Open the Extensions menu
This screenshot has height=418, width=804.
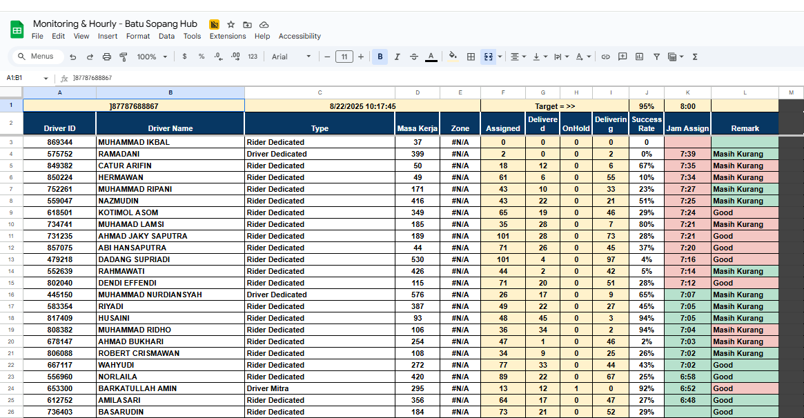pyautogui.click(x=228, y=36)
